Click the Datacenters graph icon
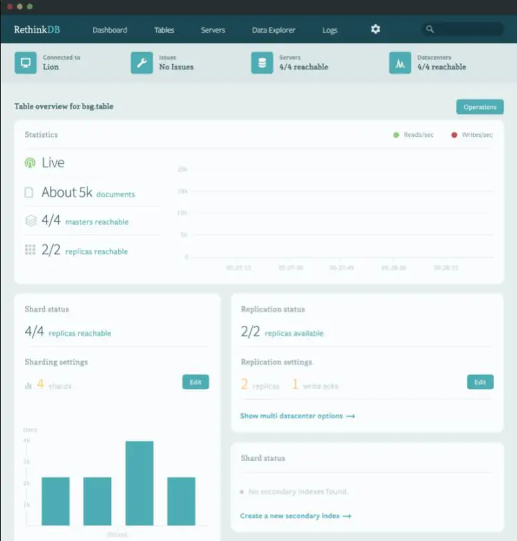This screenshot has height=541, width=517. pos(400,63)
